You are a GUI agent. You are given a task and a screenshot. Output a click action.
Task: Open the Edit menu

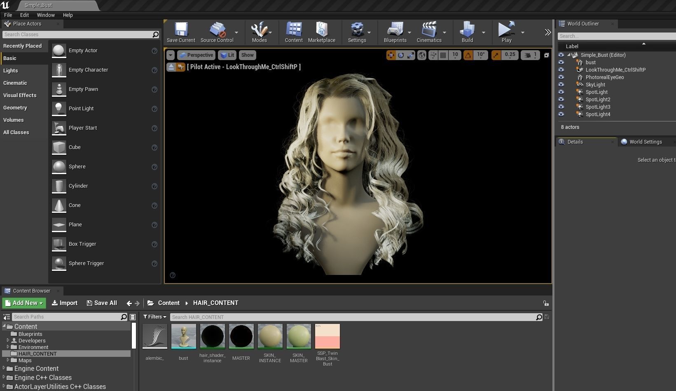pyautogui.click(x=24, y=15)
